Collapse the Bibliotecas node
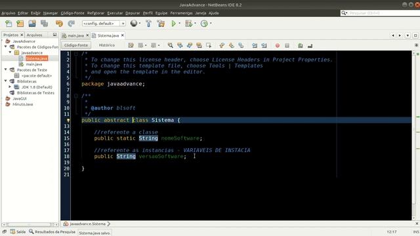This screenshot has height=236, width=420. point(6,81)
